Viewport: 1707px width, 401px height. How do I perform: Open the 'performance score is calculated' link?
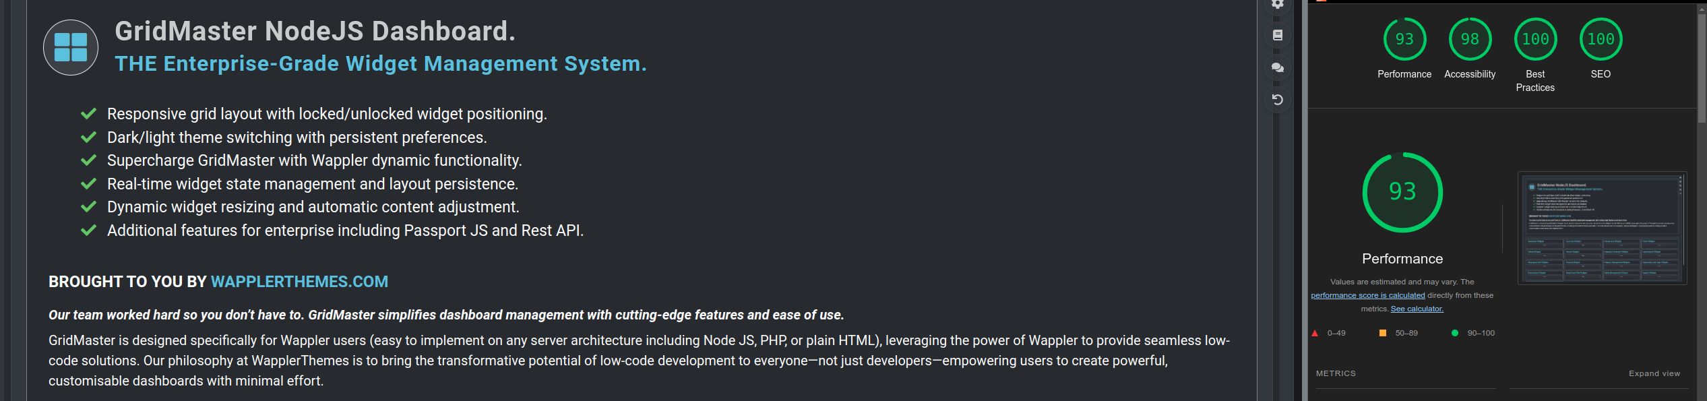point(1367,295)
